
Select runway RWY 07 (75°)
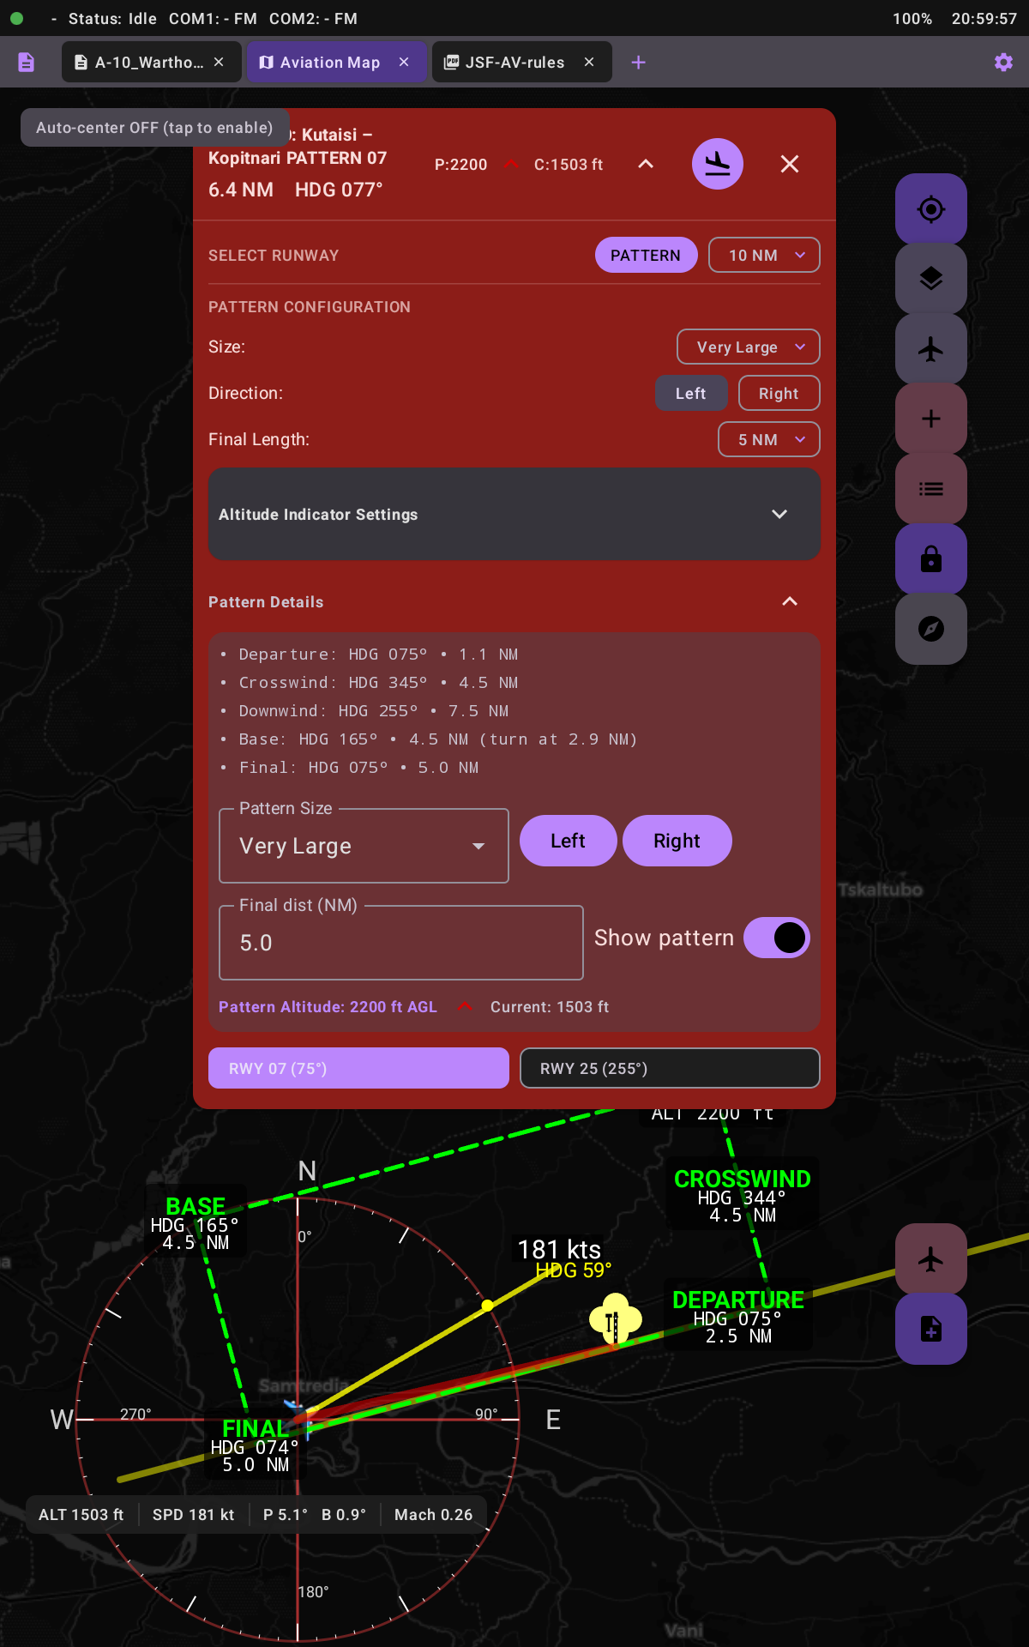point(358,1068)
